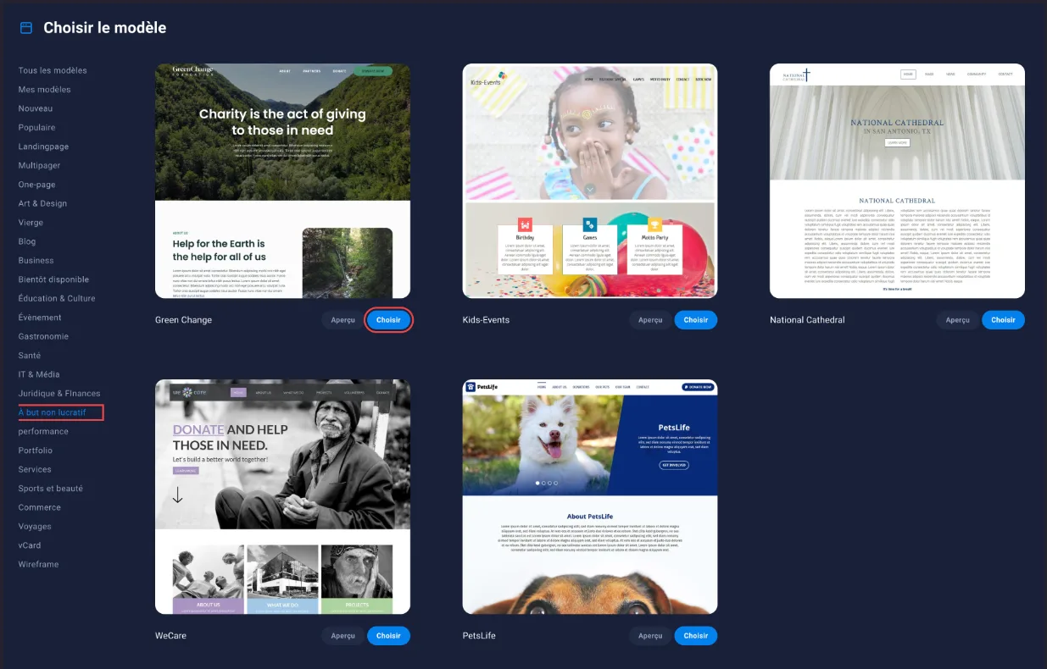Choose the Green Change template

coord(388,320)
